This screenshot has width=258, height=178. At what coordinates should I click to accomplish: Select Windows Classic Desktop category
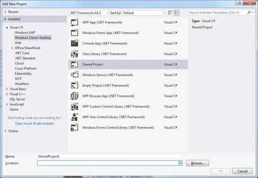tap(33, 38)
